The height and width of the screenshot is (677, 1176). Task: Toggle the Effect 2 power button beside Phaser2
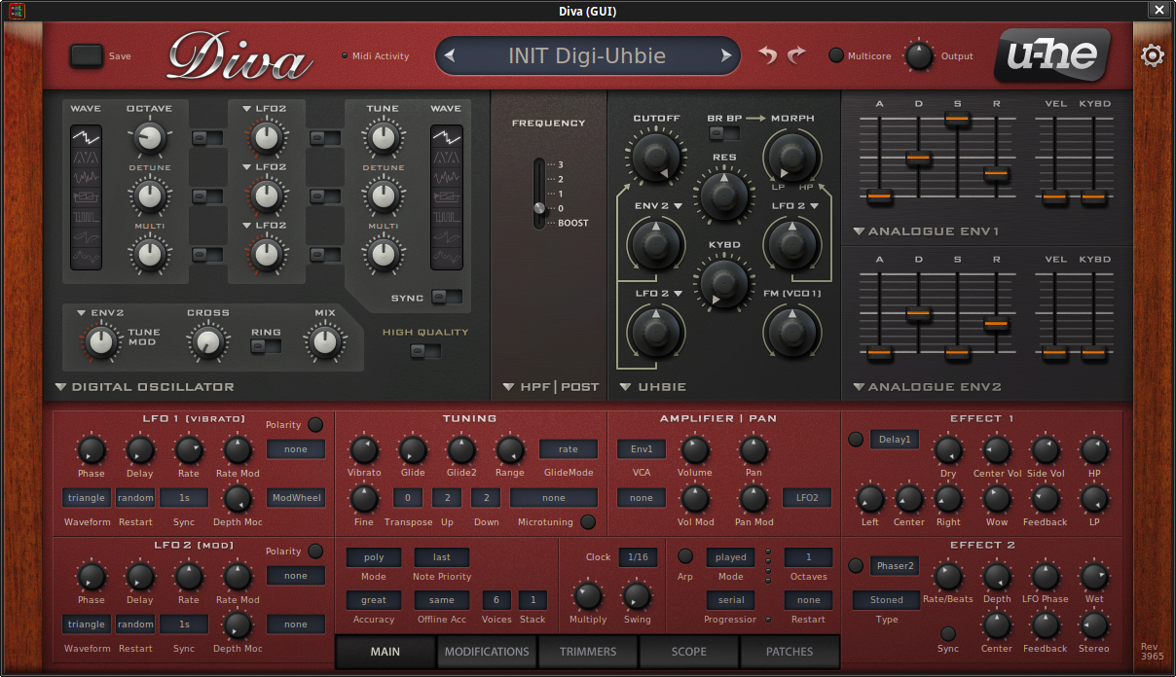pyautogui.click(x=856, y=566)
